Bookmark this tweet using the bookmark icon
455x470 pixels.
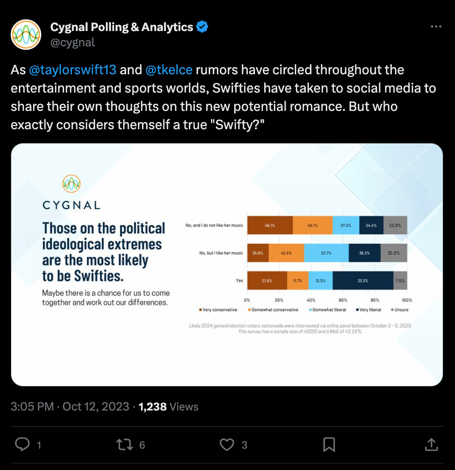coord(328,445)
